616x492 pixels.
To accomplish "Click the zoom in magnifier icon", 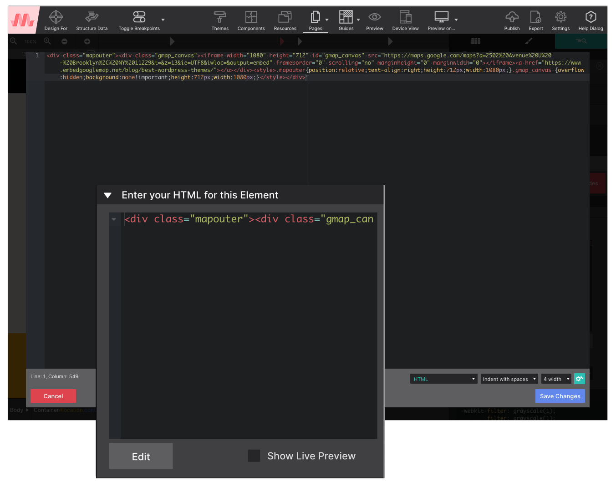I will pyautogui.click(x=47, y=41).
